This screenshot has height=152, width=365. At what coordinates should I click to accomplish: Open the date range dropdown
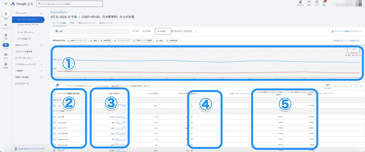click(184, 31)
